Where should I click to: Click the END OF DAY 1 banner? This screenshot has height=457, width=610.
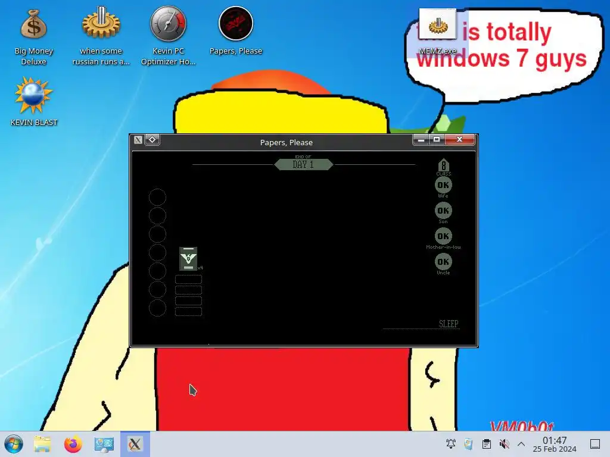tap(303, 164)
